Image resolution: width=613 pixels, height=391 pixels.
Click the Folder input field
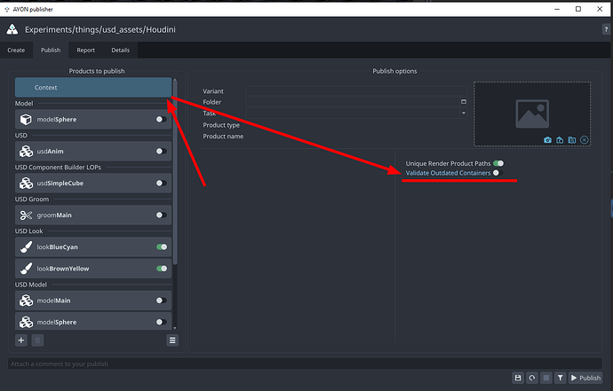click(x=353, y=102)
